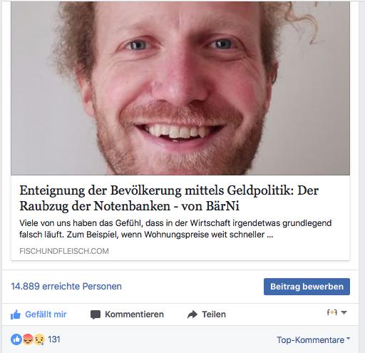
Task: Open the blue like reaction icon
Action: [16, 339]
